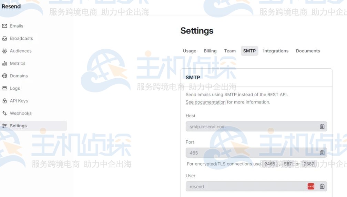The width and height of the screenshot is (347, 197).
Task: Open the Integrations tab
Action: coord(276,51)
